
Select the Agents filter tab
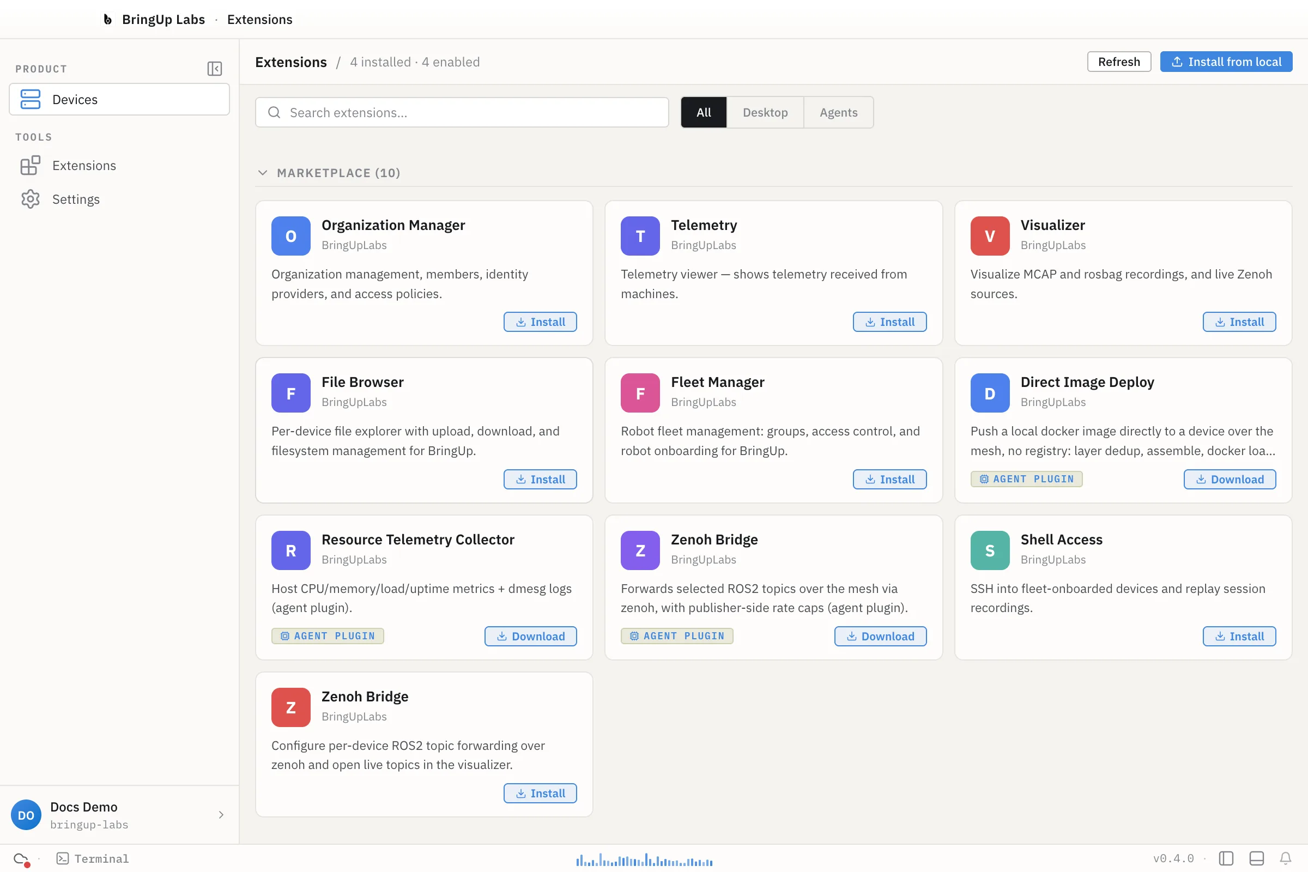pyautogui.click(x=838, y=112)
